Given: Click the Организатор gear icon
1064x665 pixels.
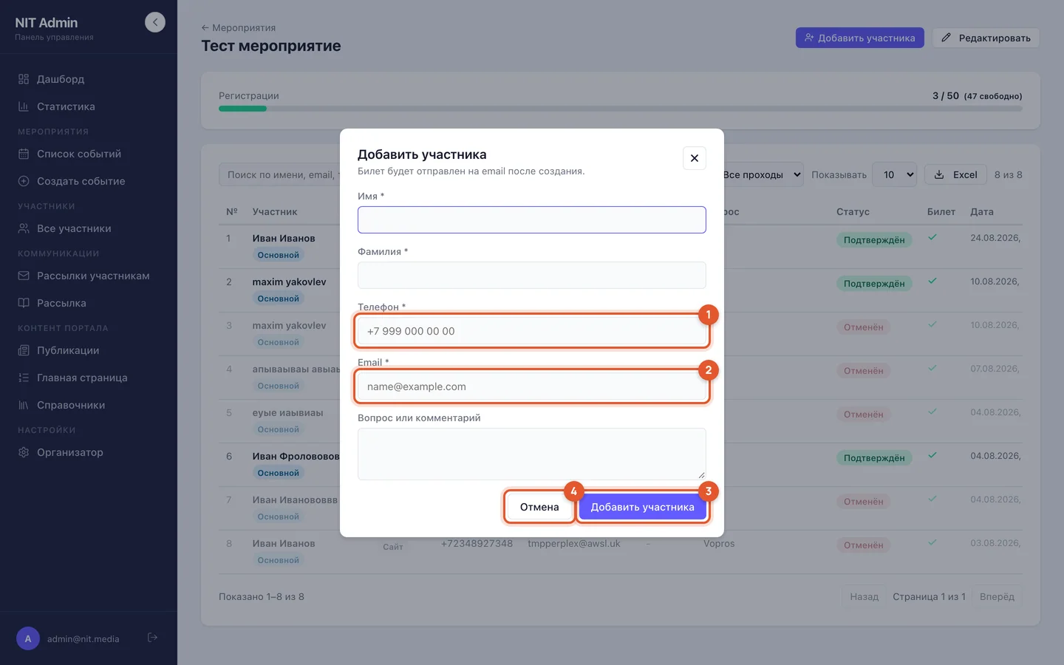Looking at the screenshot, I should pos(24,452).
